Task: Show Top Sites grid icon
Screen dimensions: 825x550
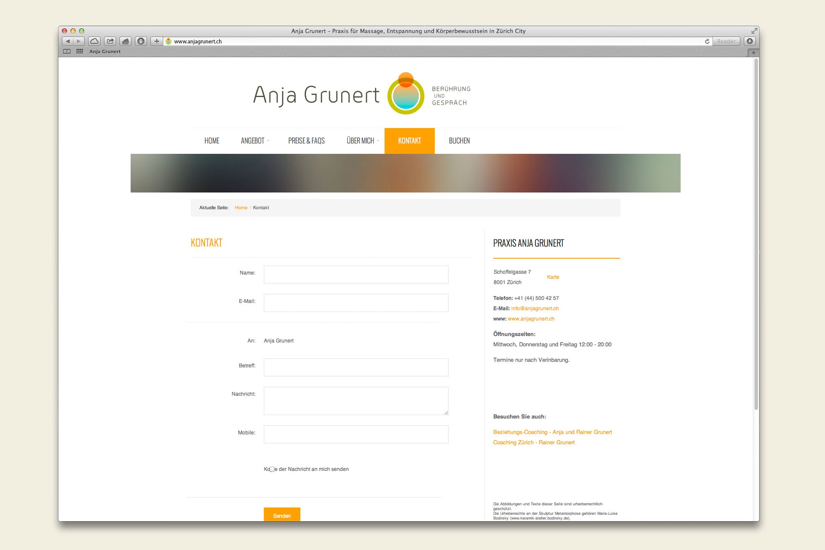Action: [79, 52]
